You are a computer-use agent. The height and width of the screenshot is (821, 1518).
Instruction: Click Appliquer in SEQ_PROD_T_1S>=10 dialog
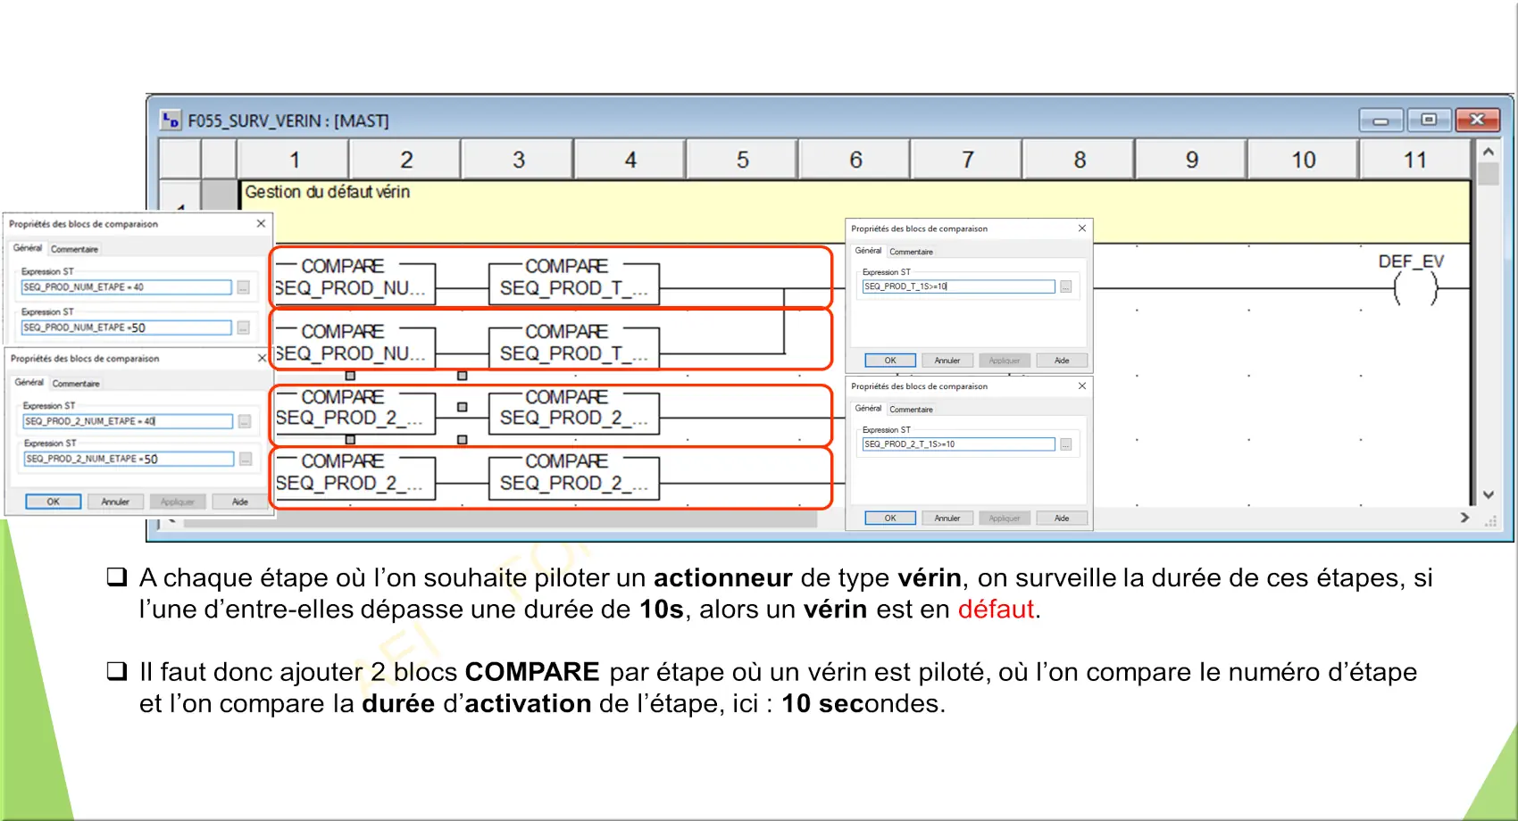[x=1005, y=361]
